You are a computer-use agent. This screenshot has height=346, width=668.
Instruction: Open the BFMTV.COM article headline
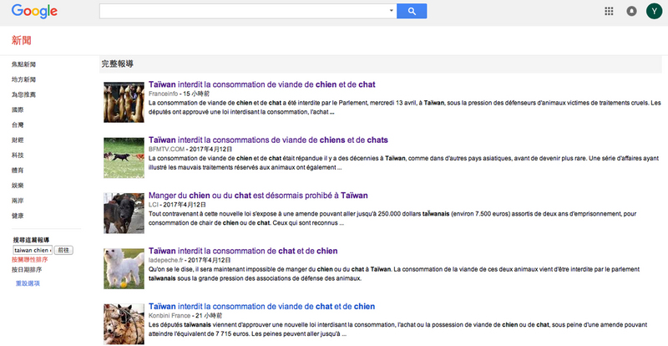pyautogui.click(x=268, y=140)
